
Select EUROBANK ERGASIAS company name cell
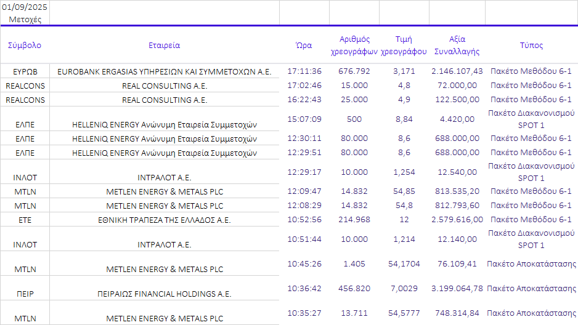click(165, 72)
